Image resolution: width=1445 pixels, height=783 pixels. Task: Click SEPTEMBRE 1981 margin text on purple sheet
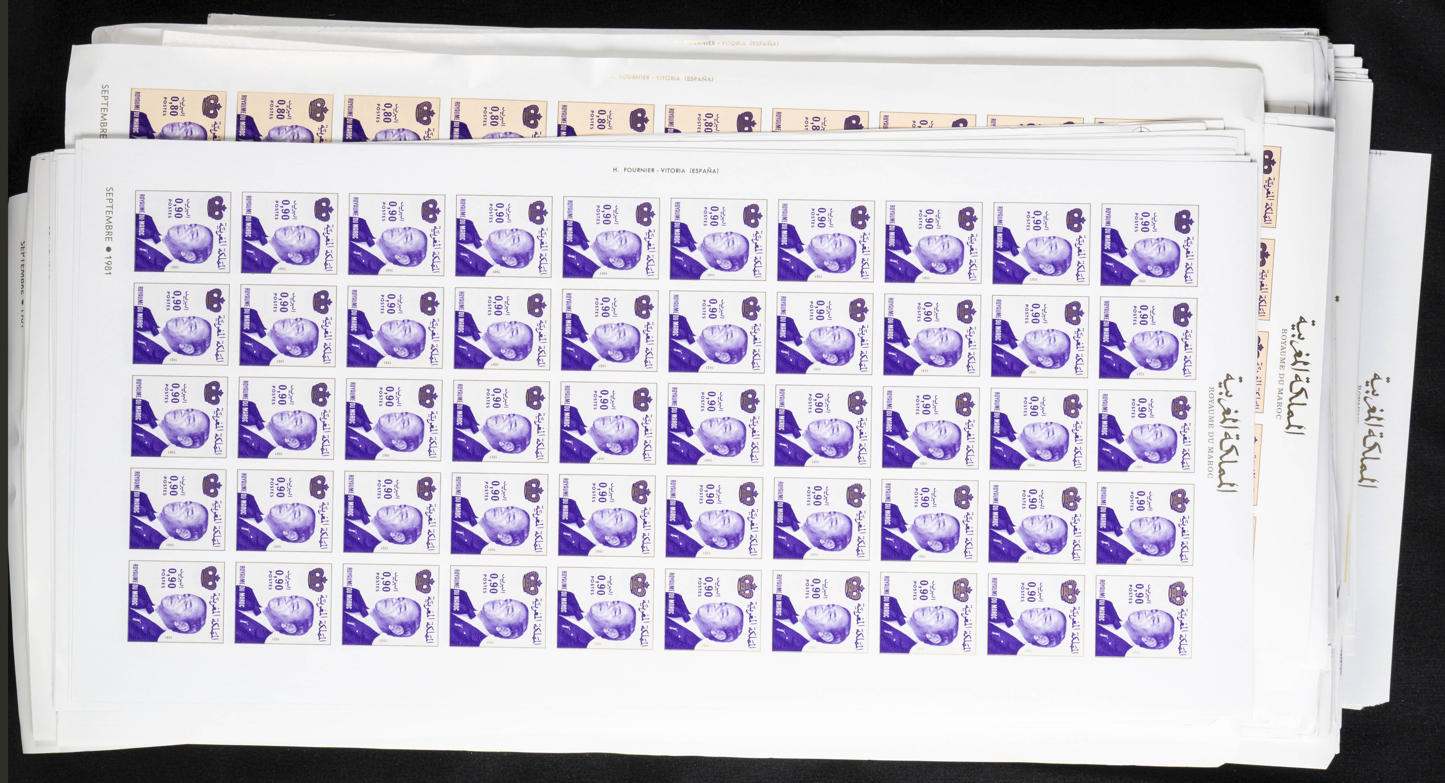pyautogui.click(x=108, y=230)
